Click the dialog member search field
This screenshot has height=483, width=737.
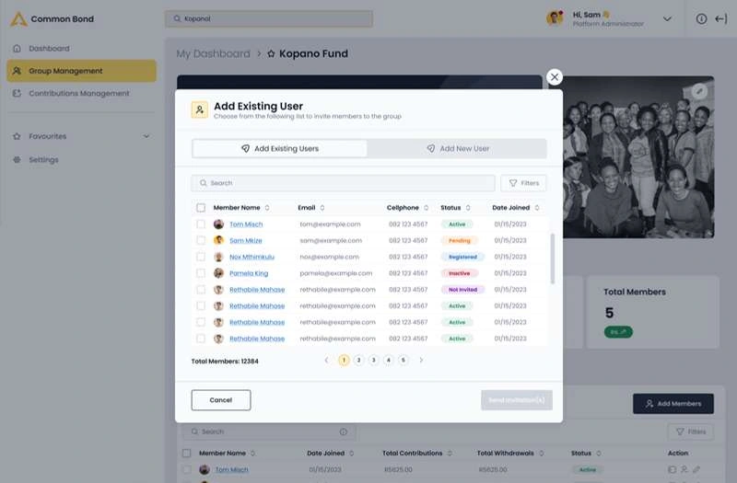coord(343,183)
